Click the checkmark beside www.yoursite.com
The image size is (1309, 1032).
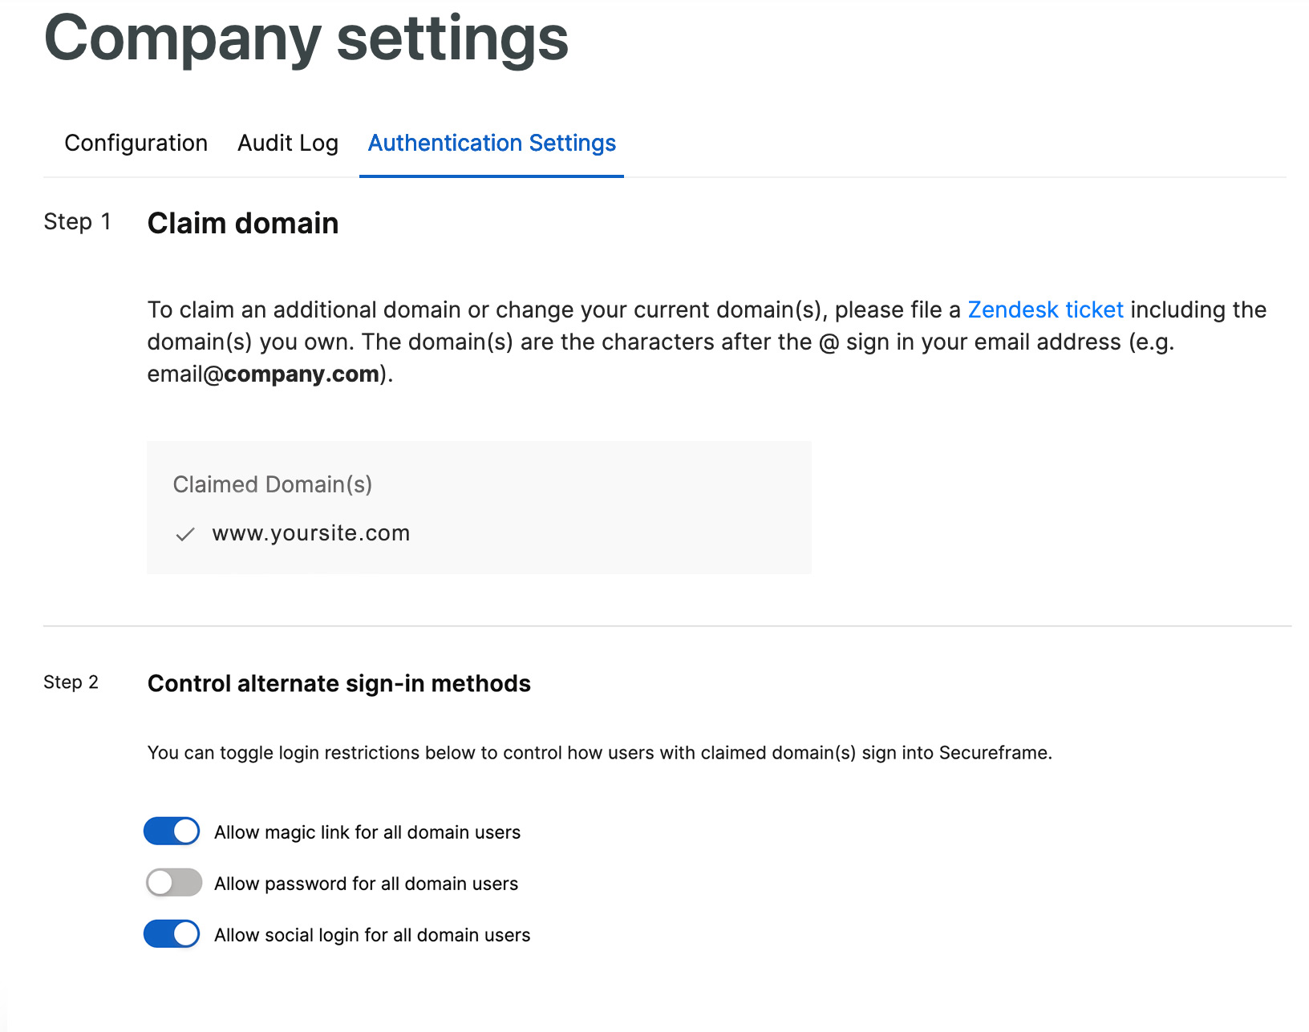185,533
